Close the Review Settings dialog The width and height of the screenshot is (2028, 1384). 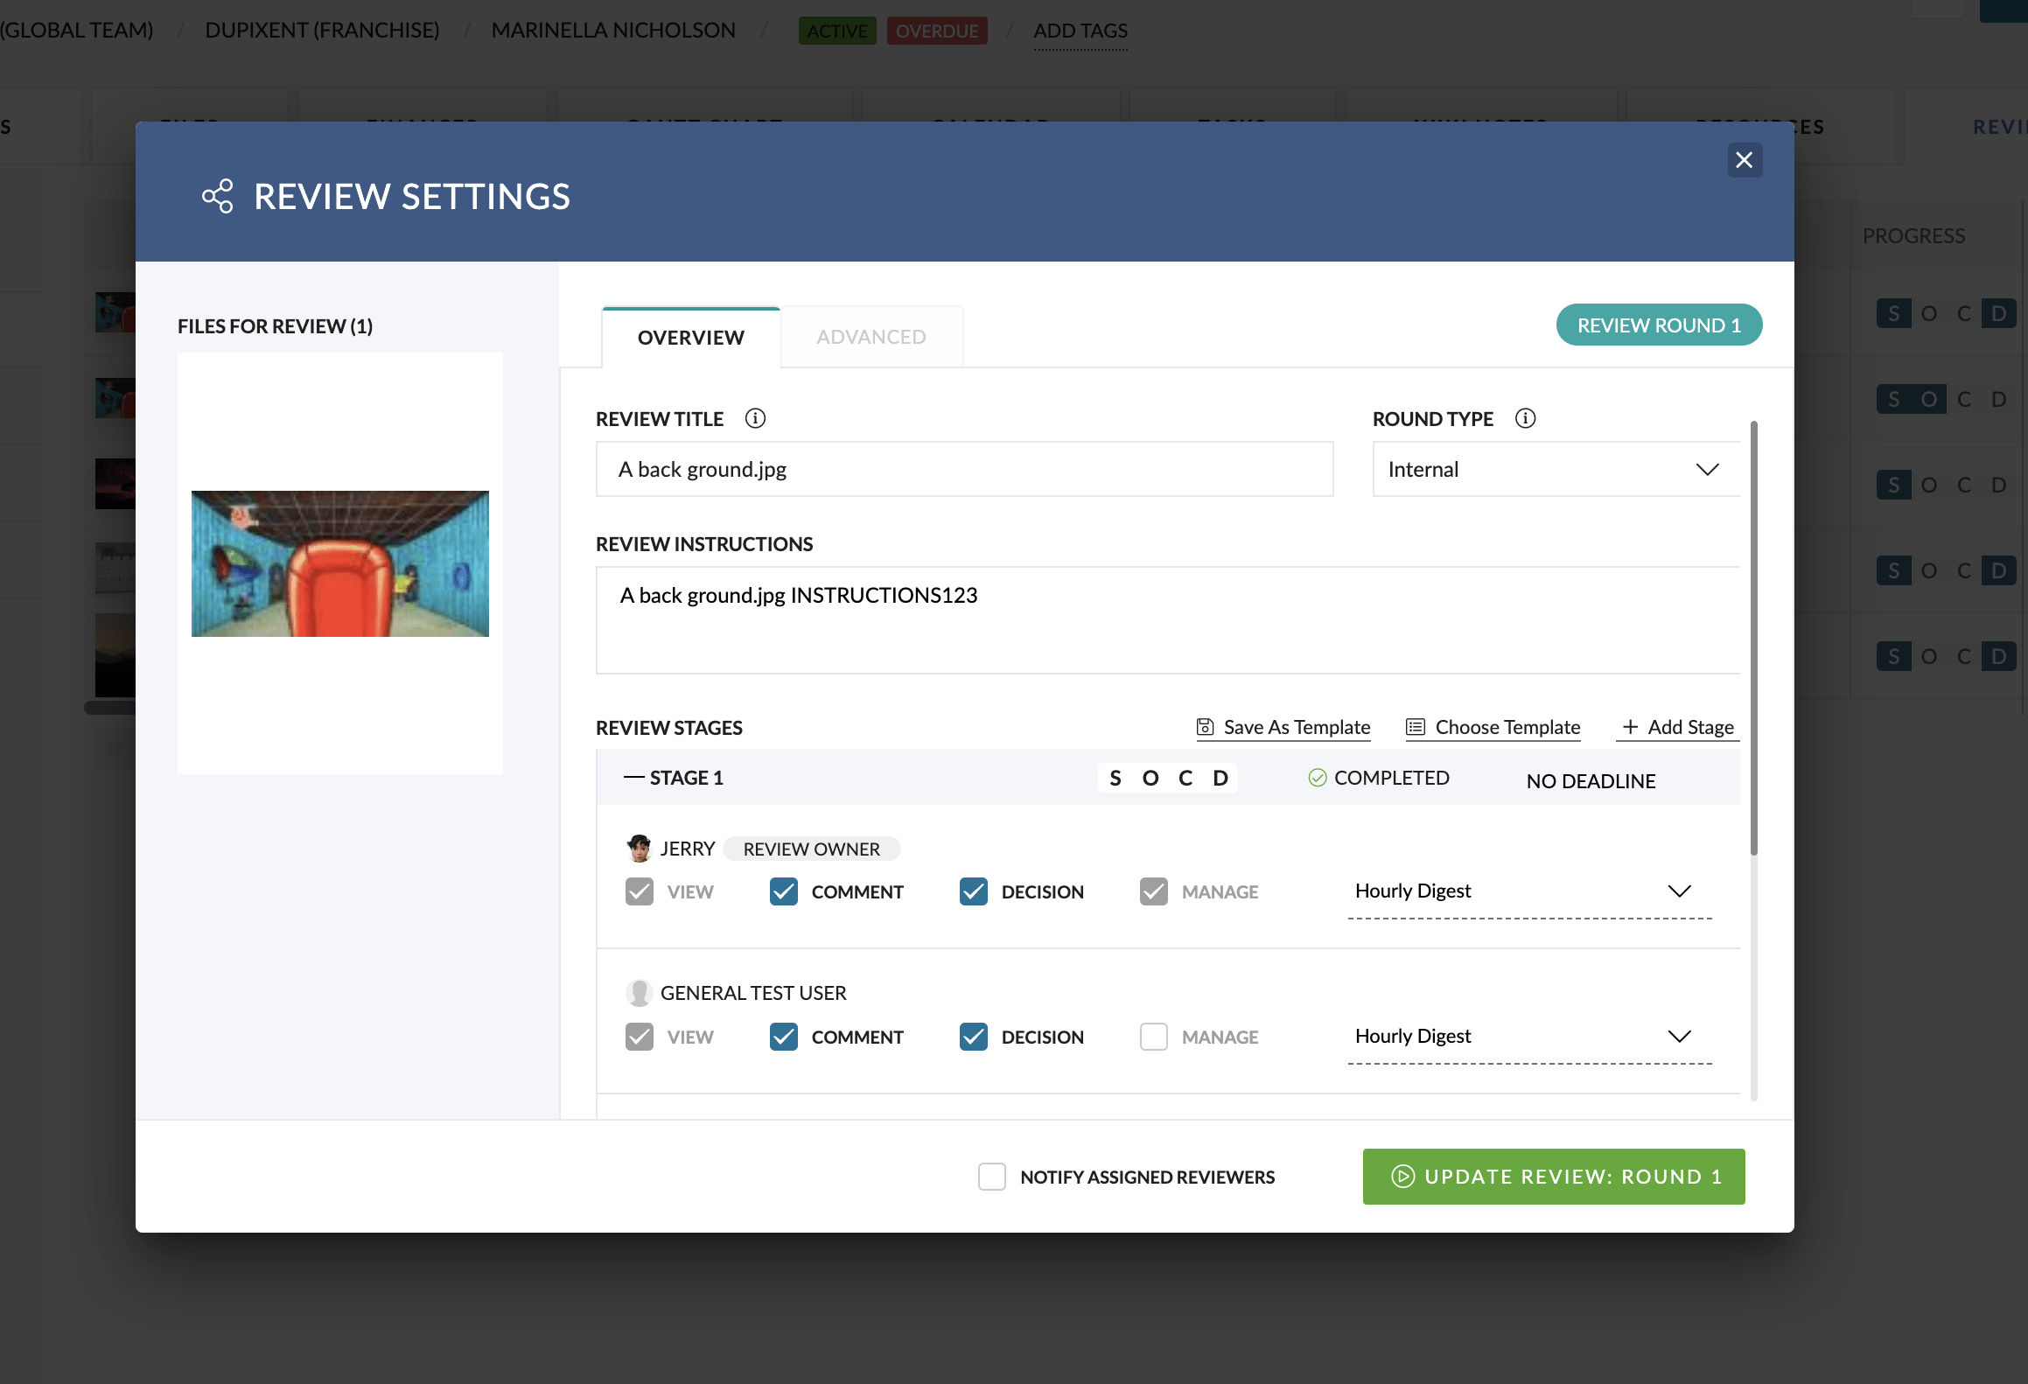tap(1744, 160)
